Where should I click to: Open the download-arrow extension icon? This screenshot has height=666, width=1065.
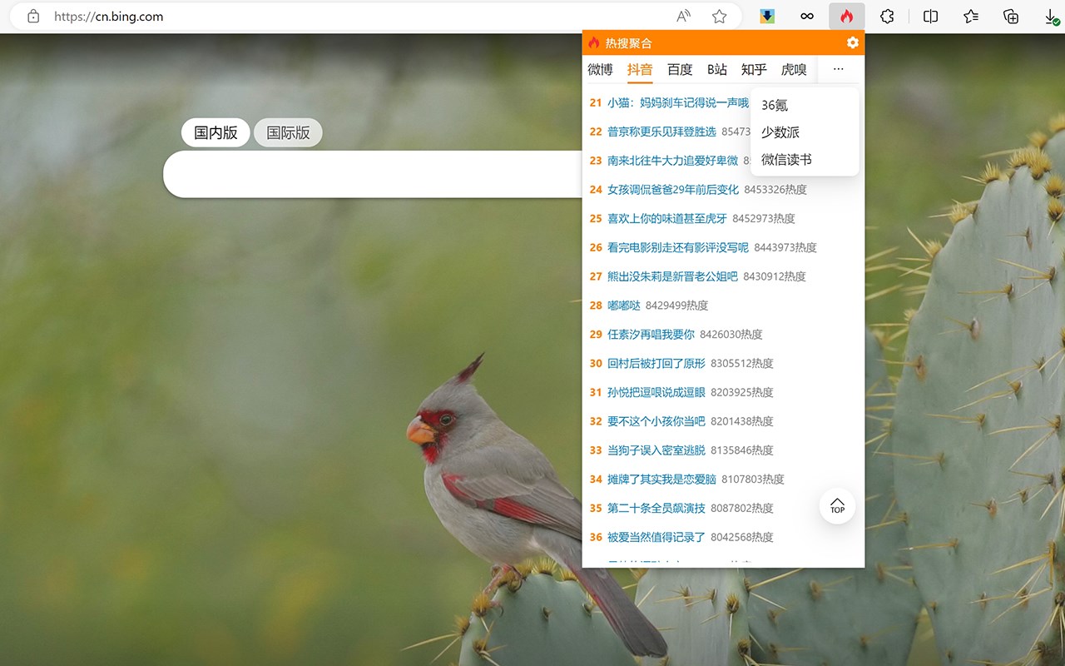coord(767,17)
